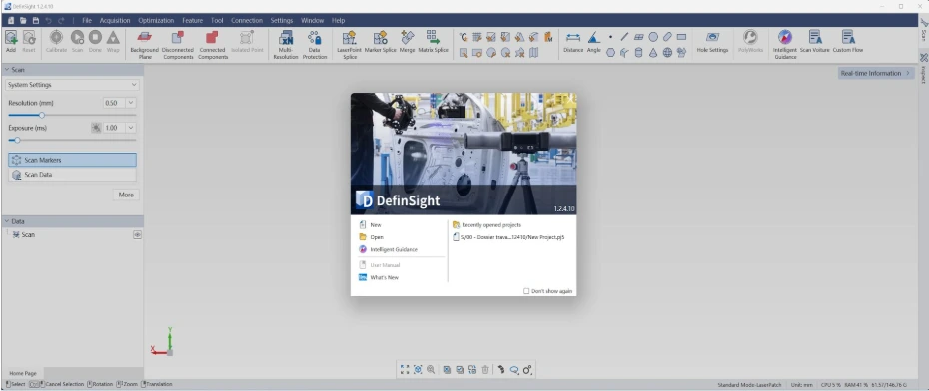Open the Exposure value dropdown
Screen dimensions: 929x391
(x=131, y=128)
